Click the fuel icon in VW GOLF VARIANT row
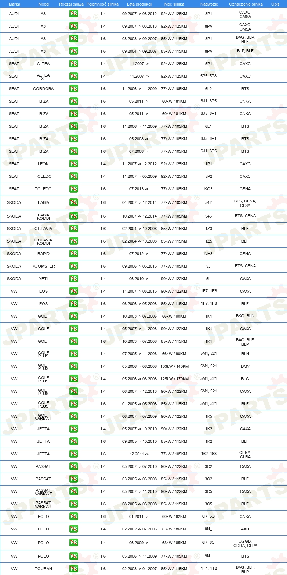The image size is (287, 575). click(73, 416)
